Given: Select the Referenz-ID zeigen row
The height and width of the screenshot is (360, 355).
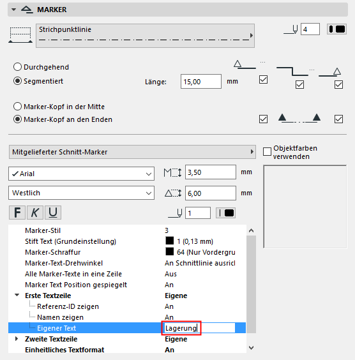Looking at the screenshot, I should pyautogui.click(x=127, y=306).
